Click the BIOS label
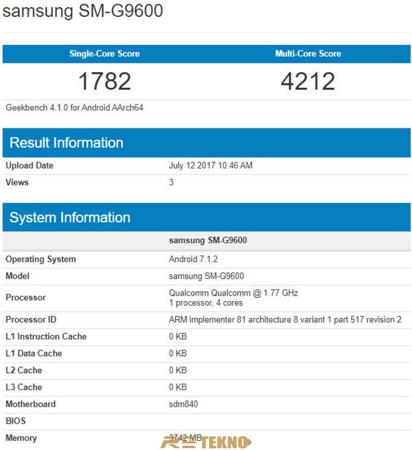 tap(16, 422)
